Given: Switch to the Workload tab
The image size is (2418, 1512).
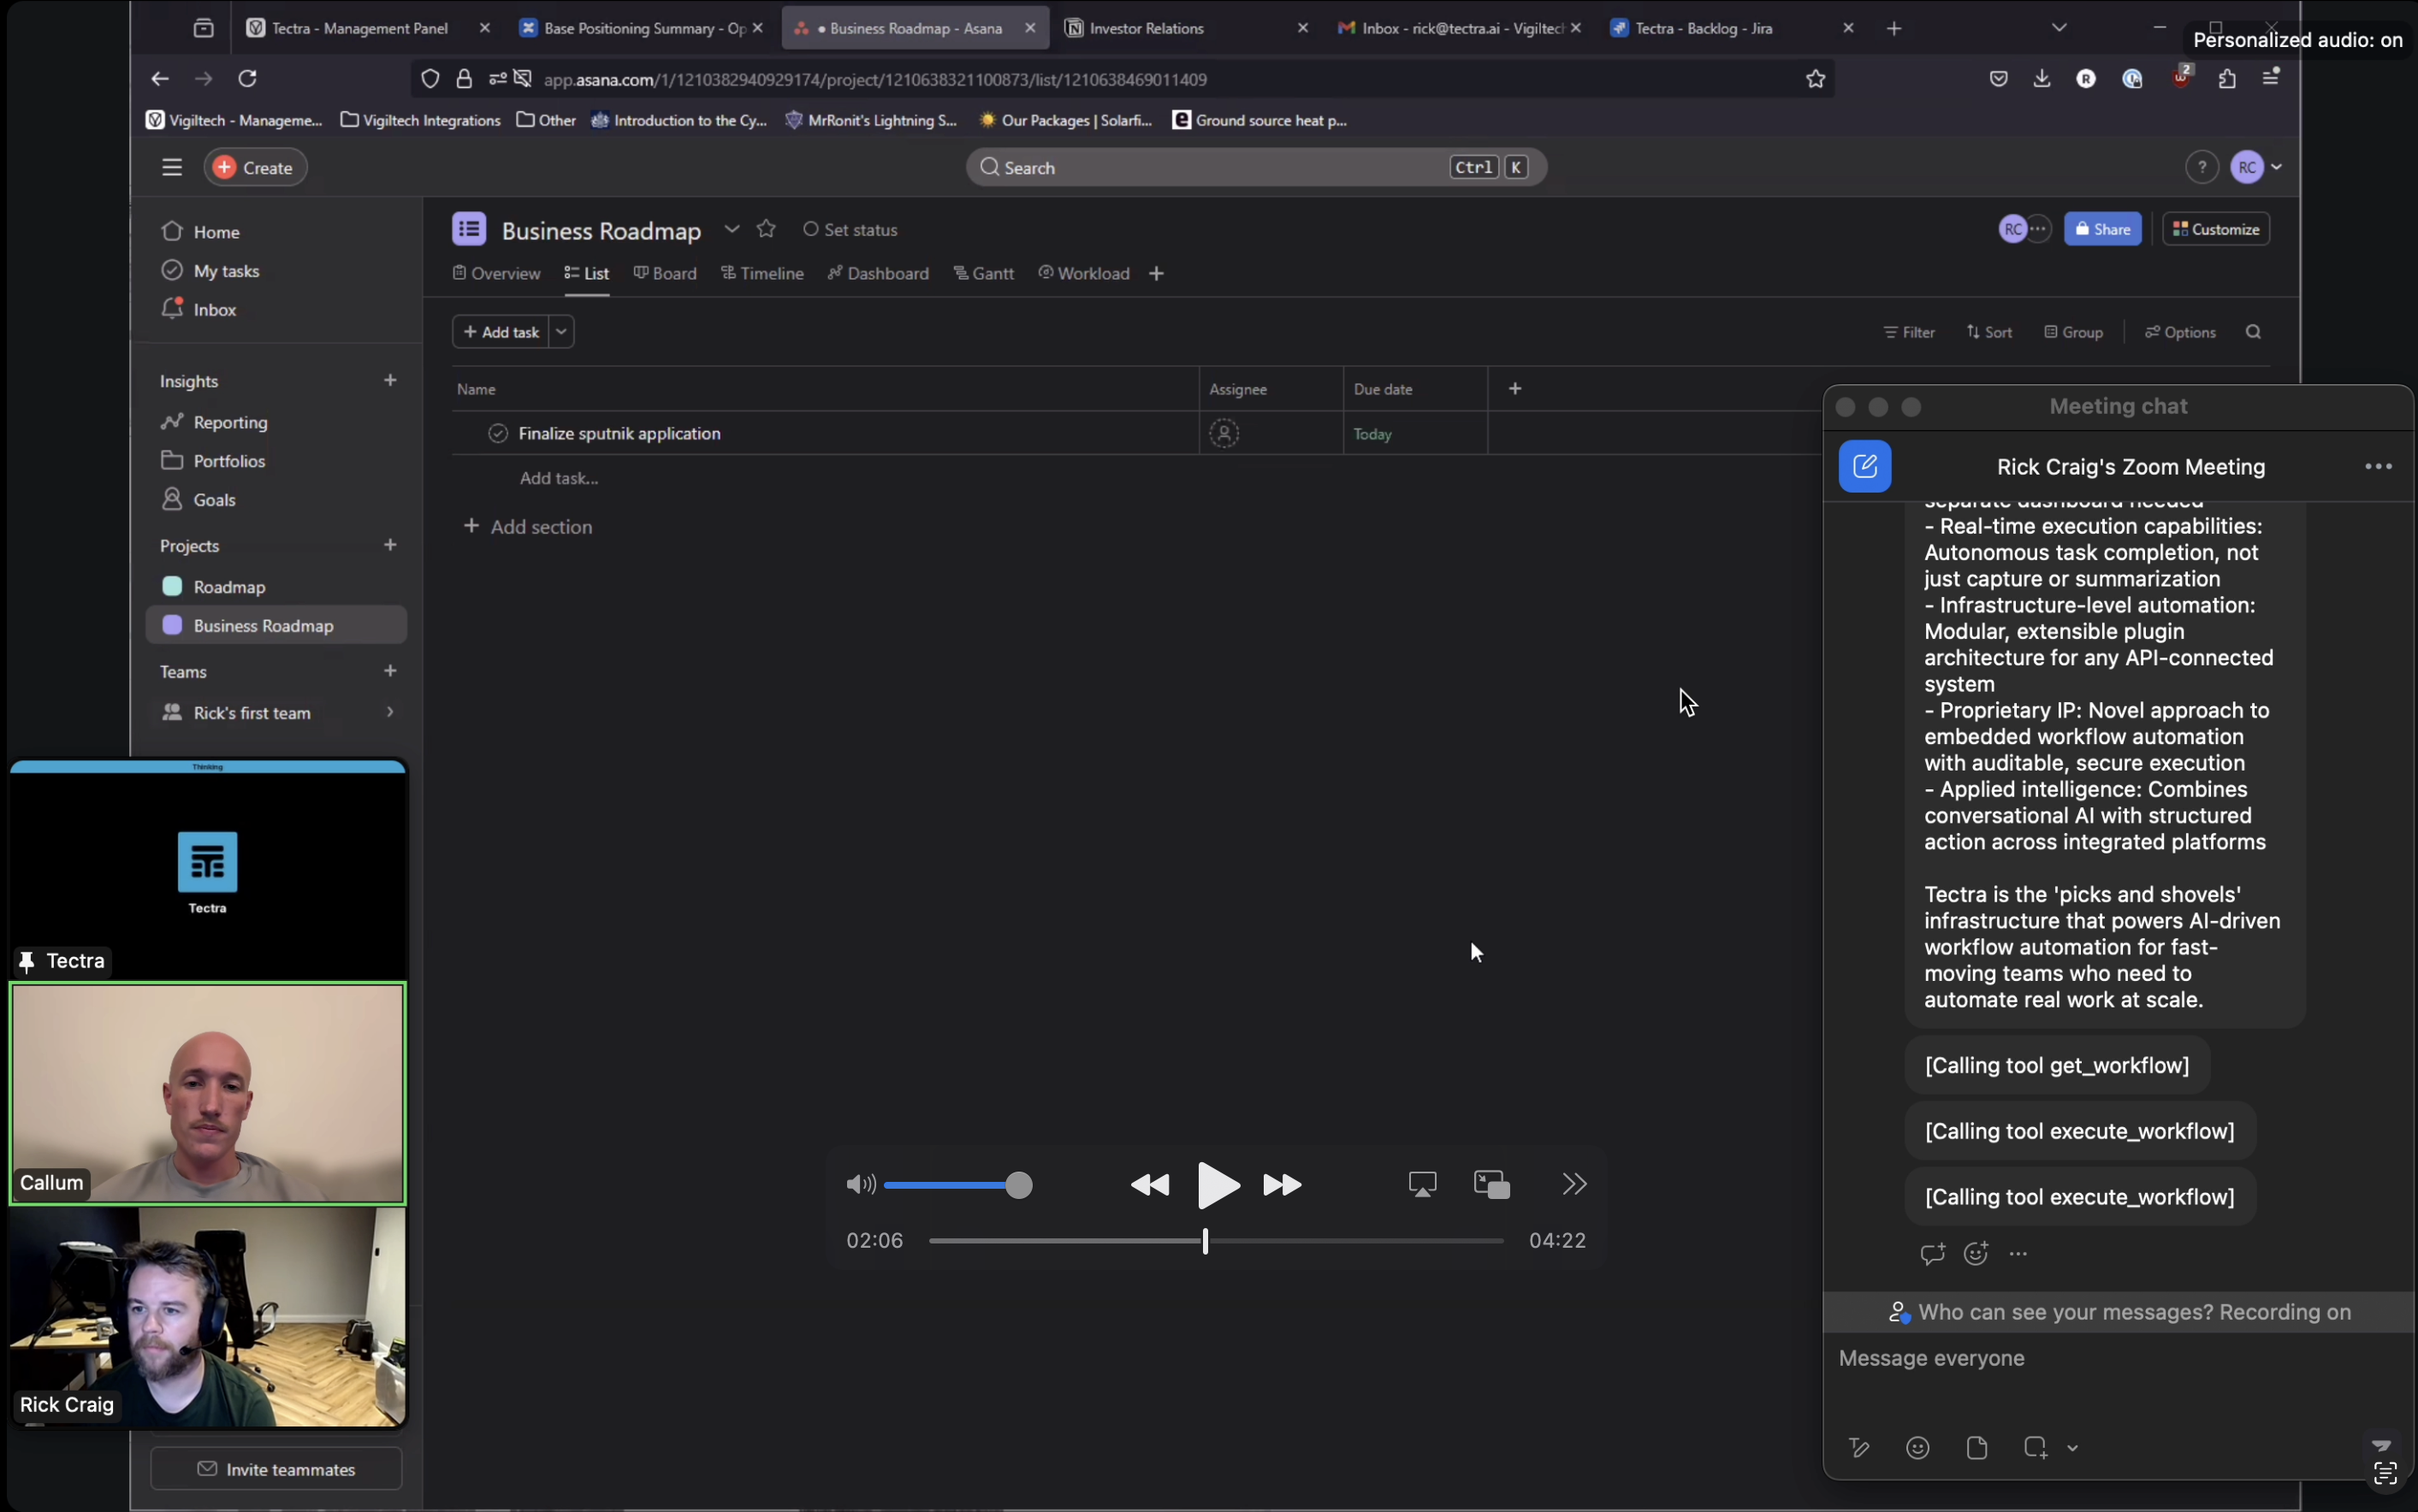Looking at the screenshot, I should [1083, 273].
